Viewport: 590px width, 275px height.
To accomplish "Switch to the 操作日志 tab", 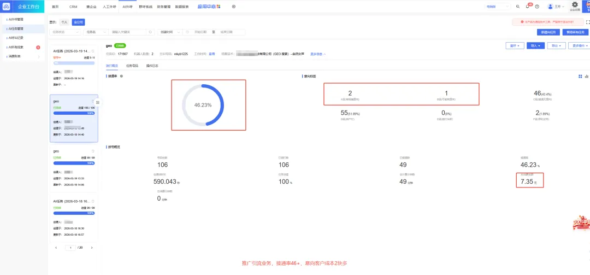I will coord(152,66).
